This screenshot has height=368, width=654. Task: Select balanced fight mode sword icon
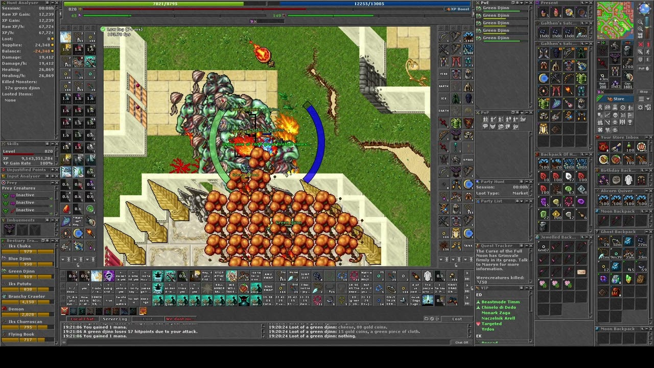[640, 52]
